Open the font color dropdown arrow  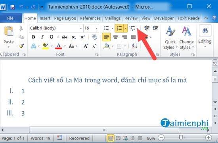pyautogui.click(x=65, y=46)
